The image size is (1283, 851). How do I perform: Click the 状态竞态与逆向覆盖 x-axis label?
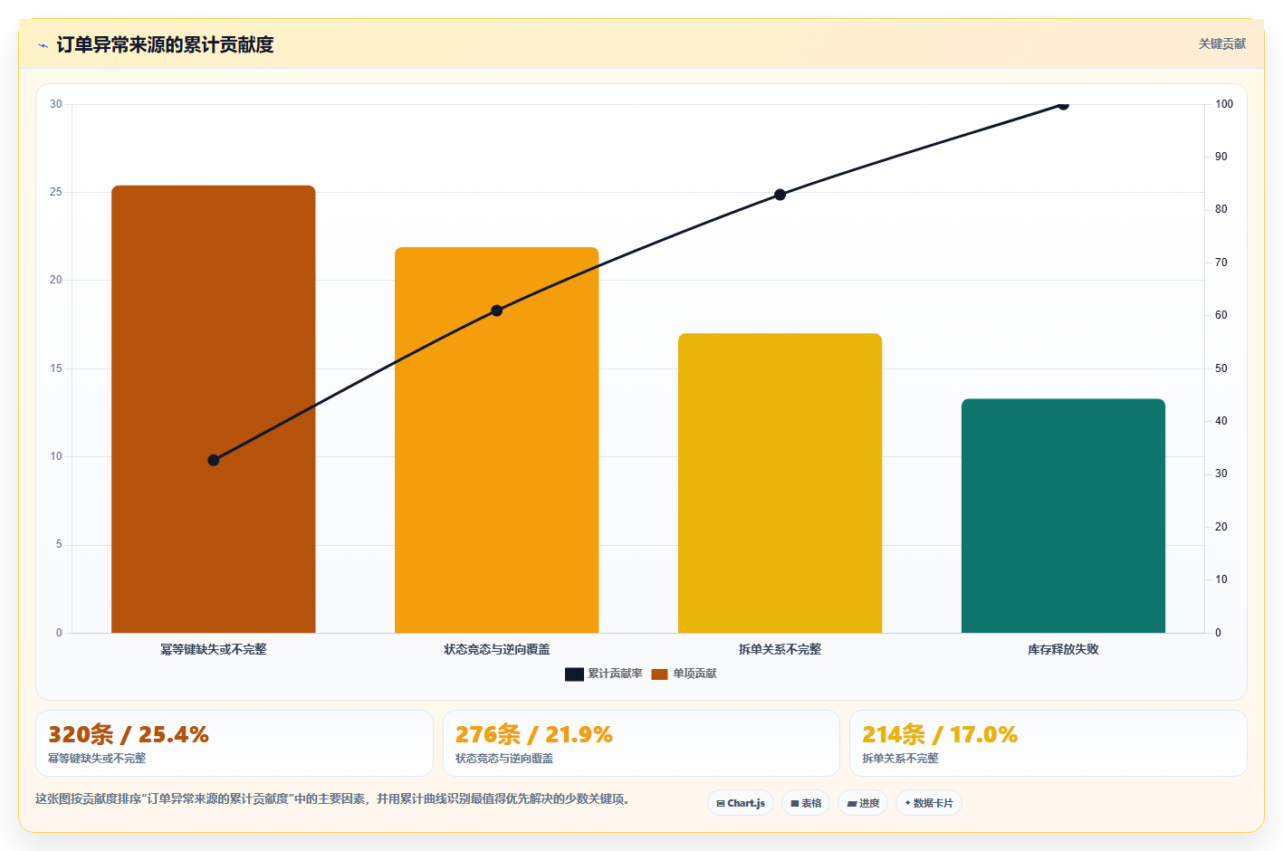coord(497,649)
